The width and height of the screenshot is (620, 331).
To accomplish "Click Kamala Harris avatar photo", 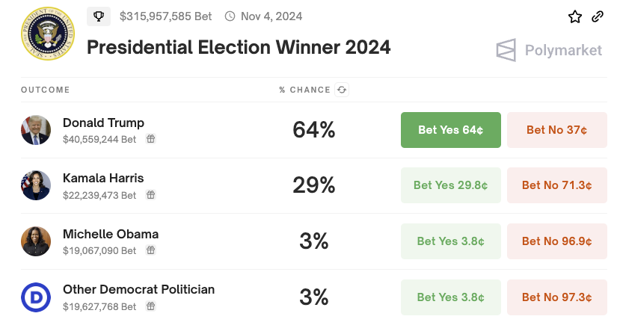I will click(x=36, y=185).
